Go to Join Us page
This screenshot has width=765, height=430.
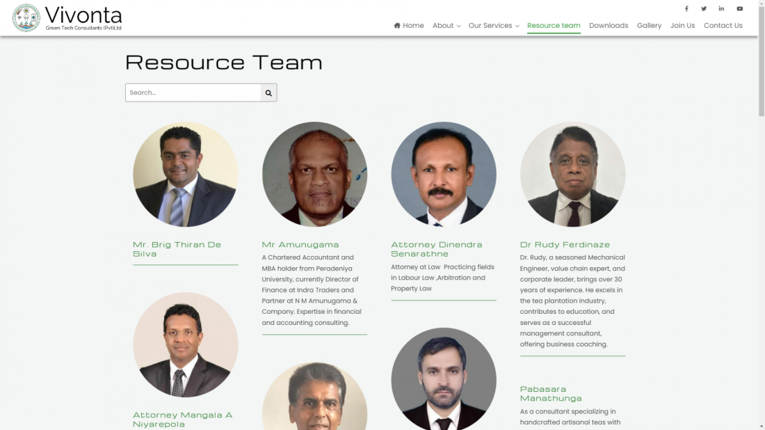click(x=682, y=25)
